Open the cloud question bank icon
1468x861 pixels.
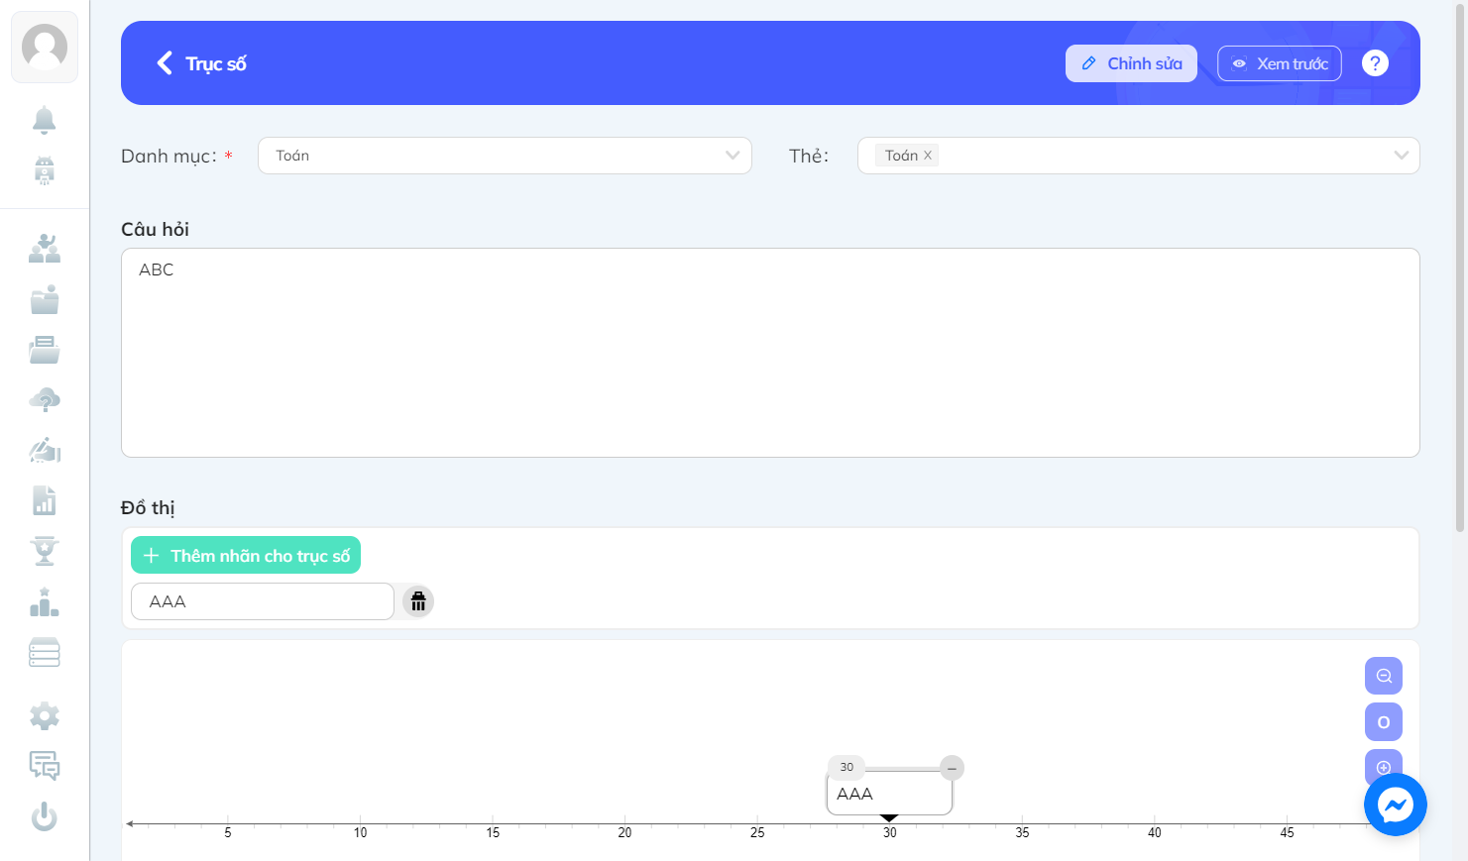click(x=45, y=400)
